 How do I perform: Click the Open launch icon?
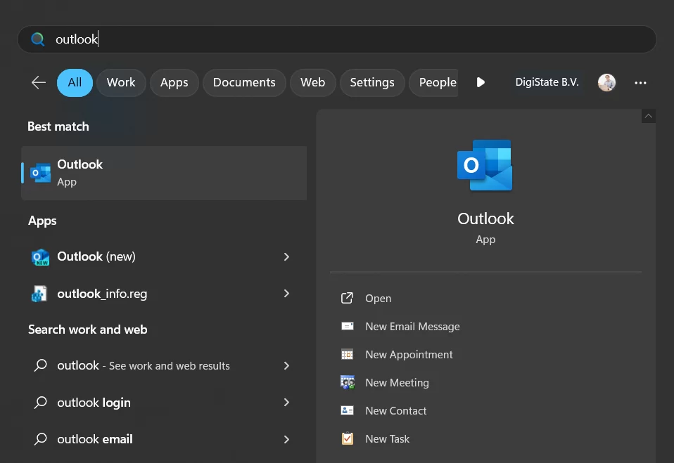(347, 298)
